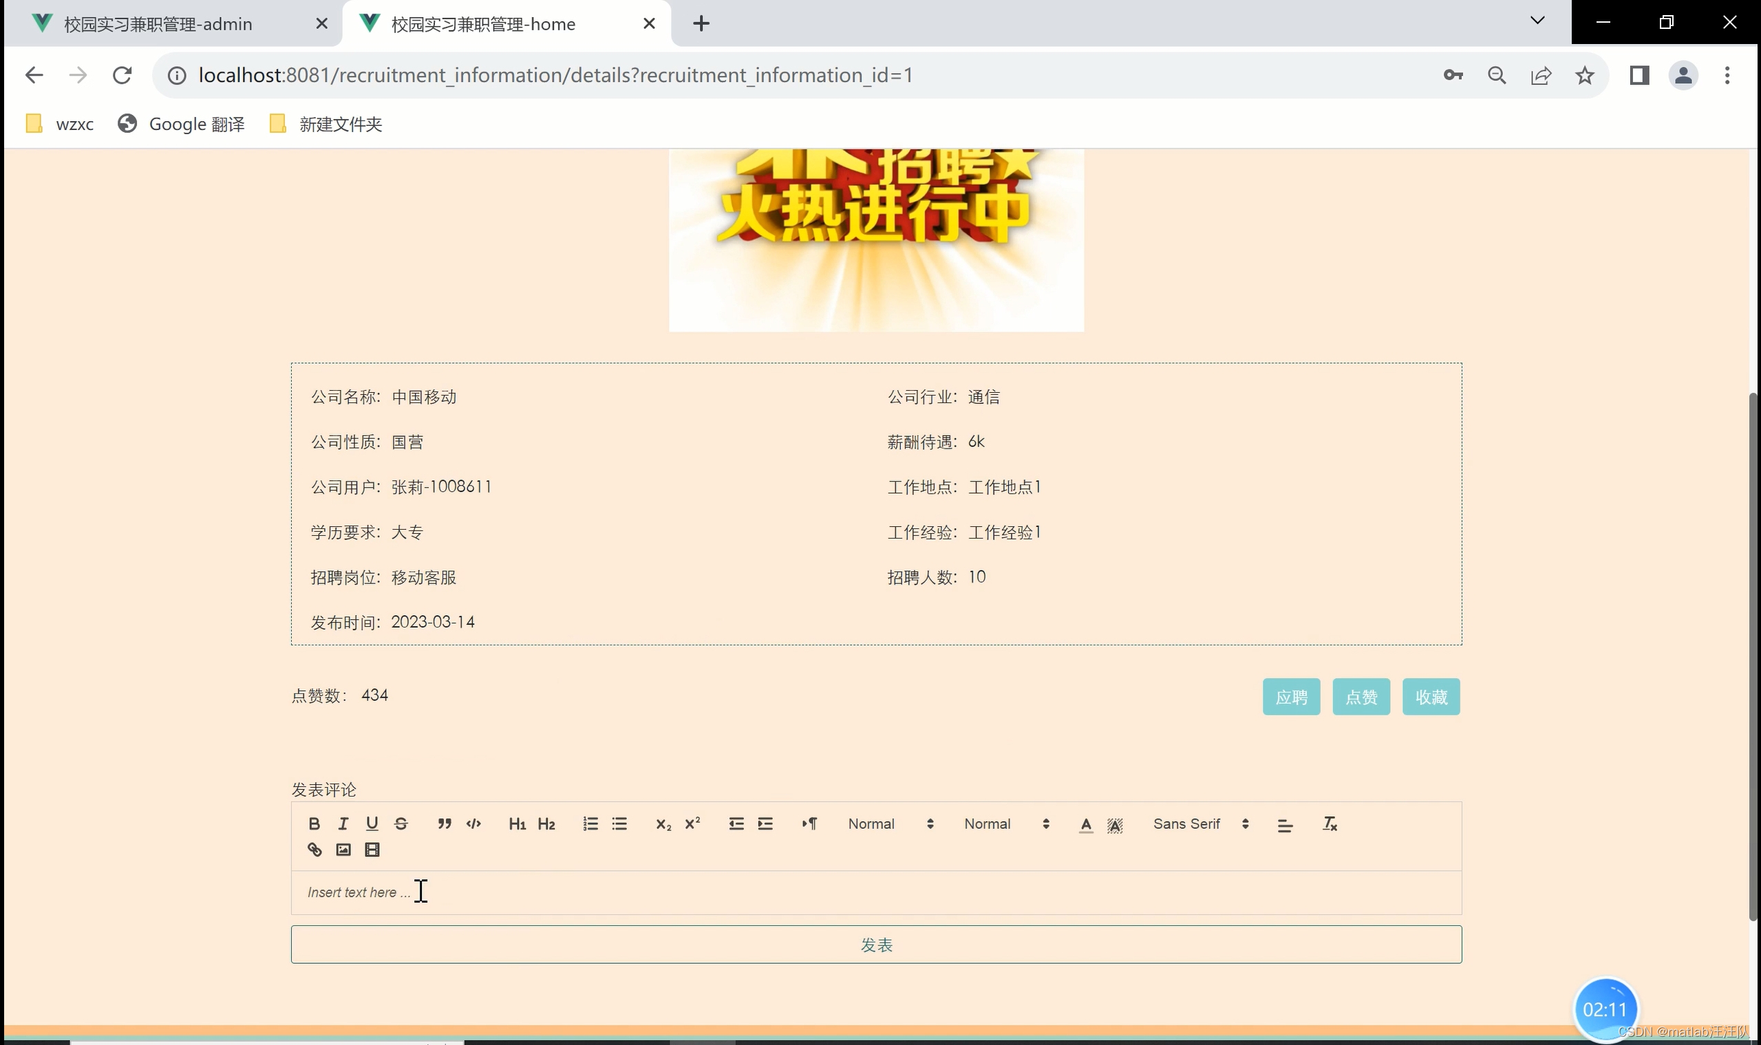Switch to the 校园实习兼职管理-admin tab
The width and height of the screenshot is (1761, 1045).
pos(158,24)
